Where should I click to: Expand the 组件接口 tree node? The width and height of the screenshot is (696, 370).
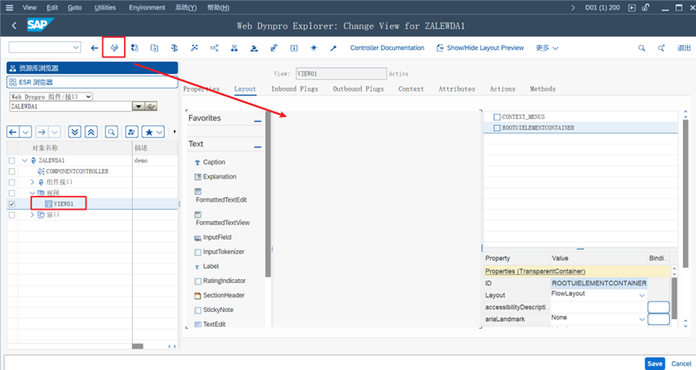click(x=32, y=183)
